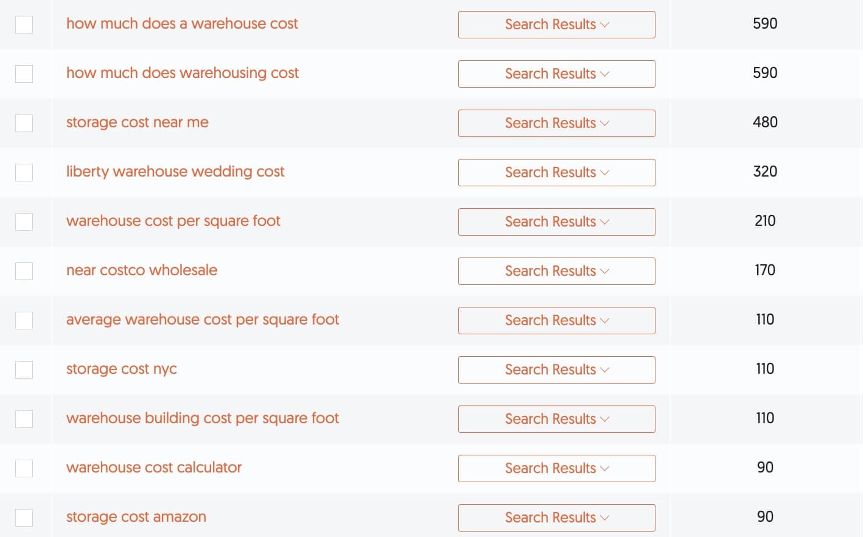This screenshot has width=863, height=537.
Task: Select the checkbox beside 'storage cost near me'
Action: (x=24, y=124)
